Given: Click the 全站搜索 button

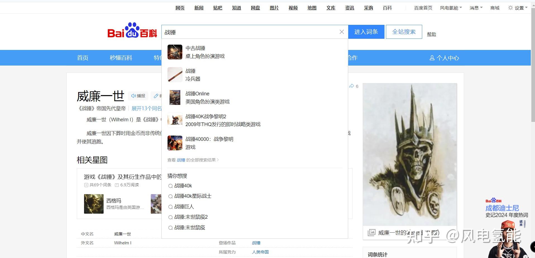Looking at the screenshot, I should [x=404, y=32].
